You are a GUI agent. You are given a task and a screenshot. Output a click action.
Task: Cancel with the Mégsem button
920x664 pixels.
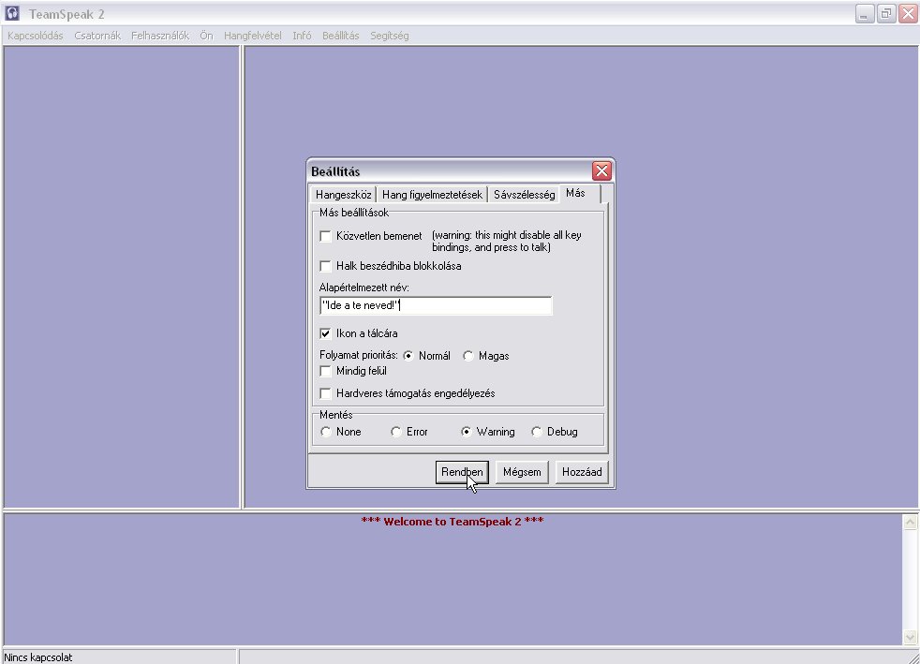click(x=522, y=472)
